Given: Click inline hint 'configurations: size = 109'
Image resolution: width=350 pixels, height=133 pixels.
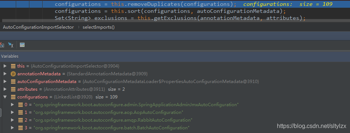Looking at the screenshot, I should pyautogui.click(x=288, y=4).
